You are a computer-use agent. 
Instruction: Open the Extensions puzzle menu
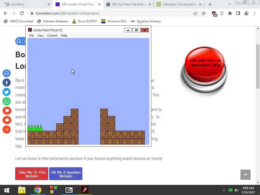(x=230, y=13)
